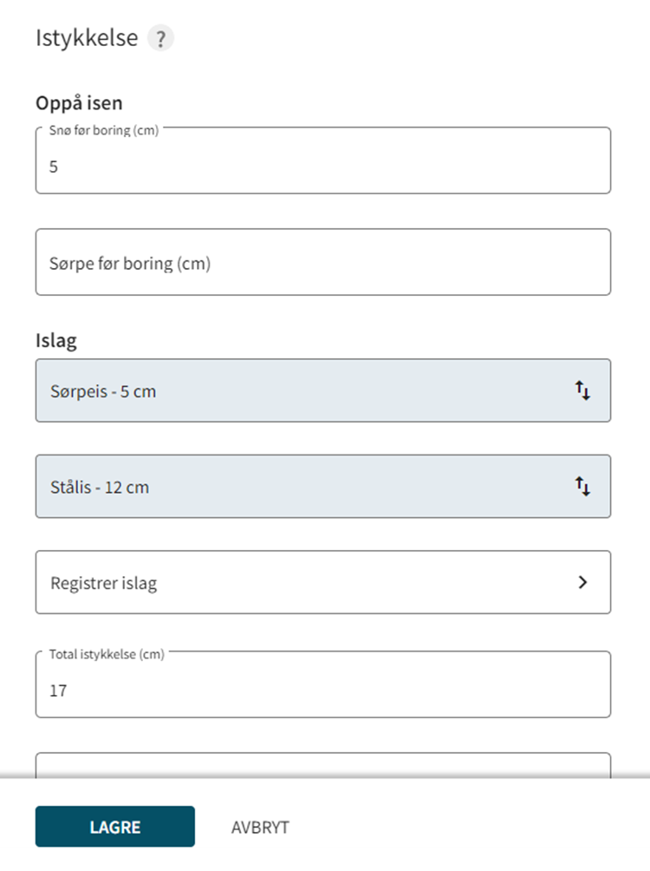Screen dimensions: 650x871
Task: Select the value 17 in total thickness
Action: 58,691
